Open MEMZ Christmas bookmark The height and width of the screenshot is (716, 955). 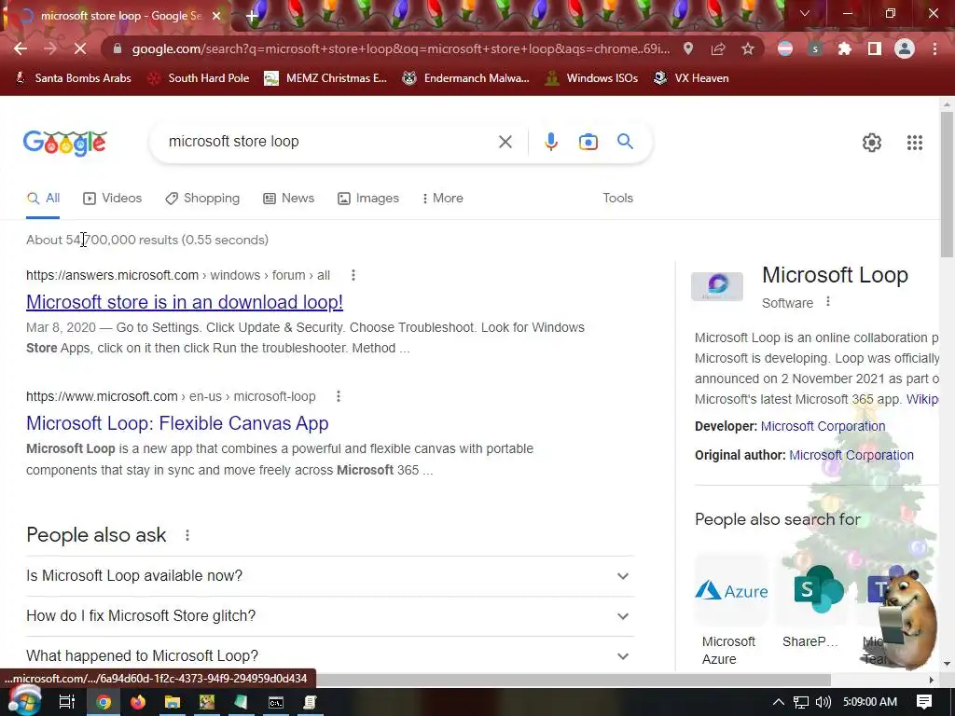325,78
